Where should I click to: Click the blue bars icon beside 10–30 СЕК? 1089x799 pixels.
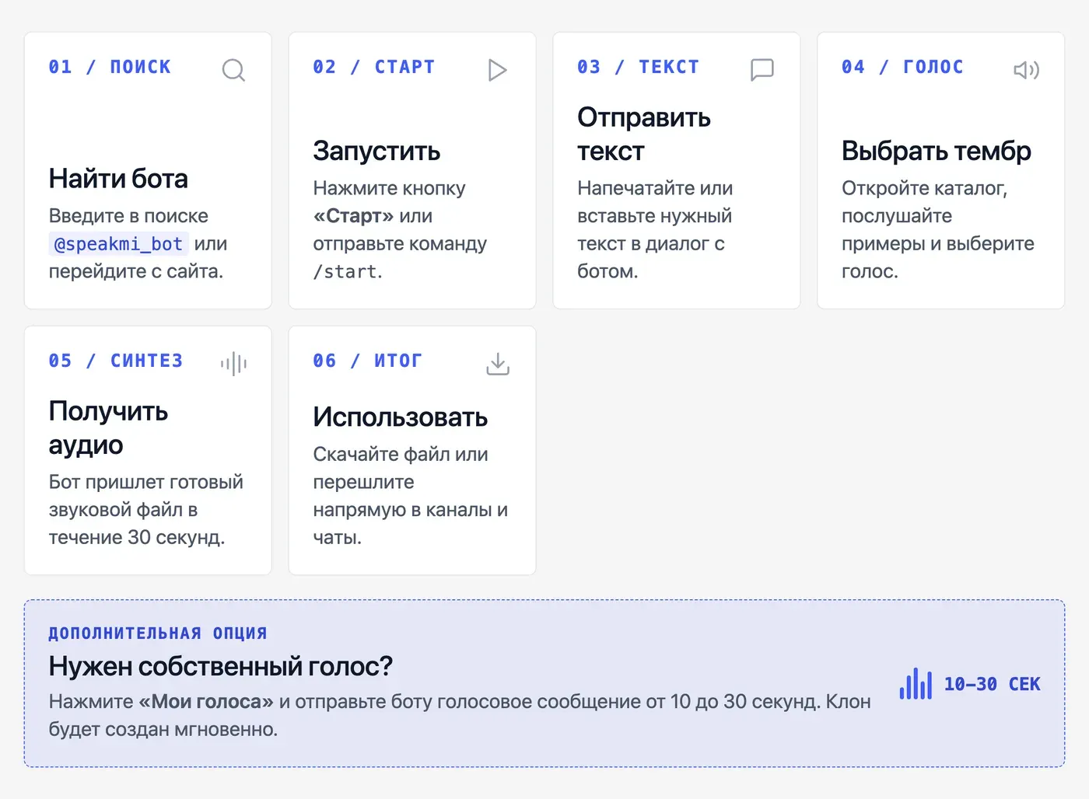click(x=916, y=684)
